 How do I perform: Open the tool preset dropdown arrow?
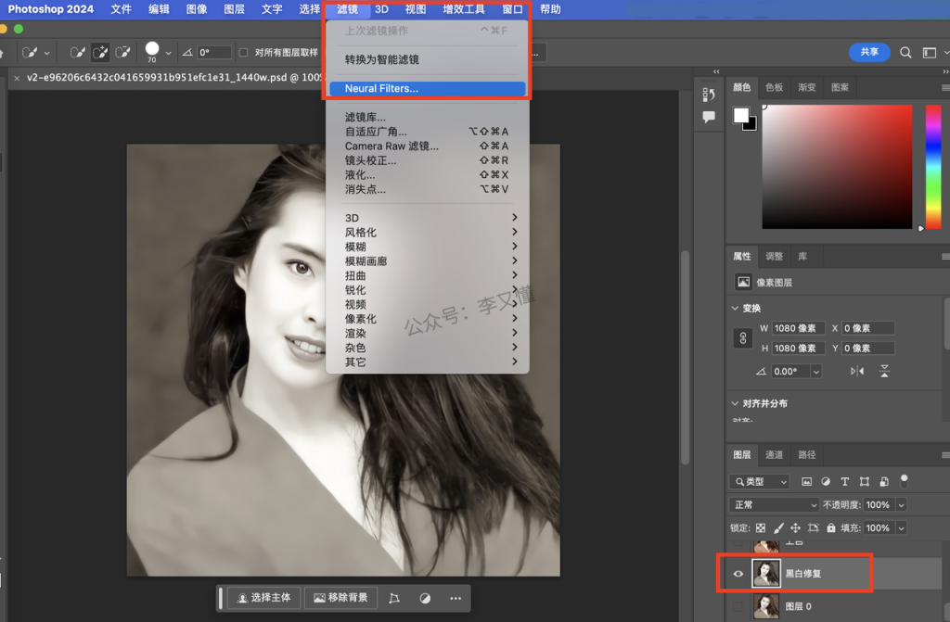46,53
